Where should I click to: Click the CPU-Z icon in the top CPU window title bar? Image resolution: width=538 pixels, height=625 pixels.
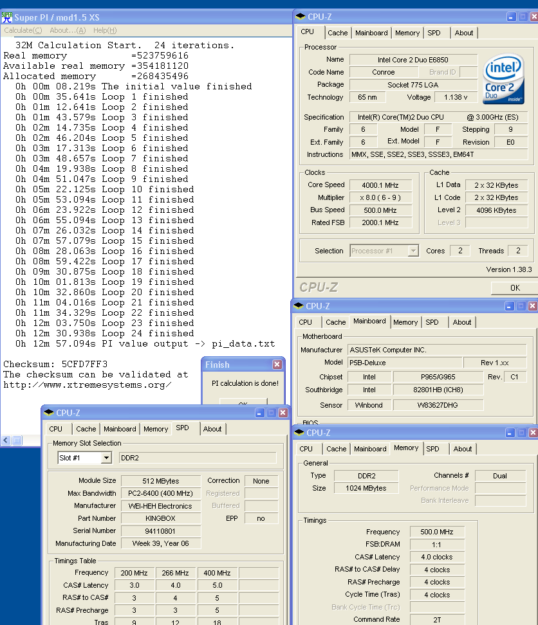[x=301, y=17]
